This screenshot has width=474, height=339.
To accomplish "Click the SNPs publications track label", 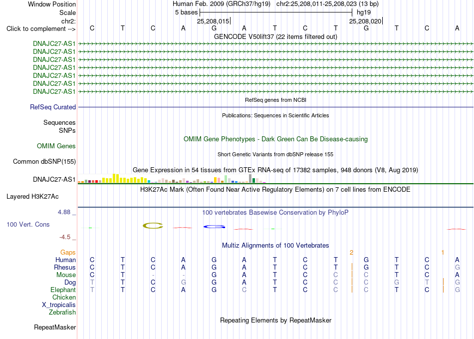I will tap(67, 131).
